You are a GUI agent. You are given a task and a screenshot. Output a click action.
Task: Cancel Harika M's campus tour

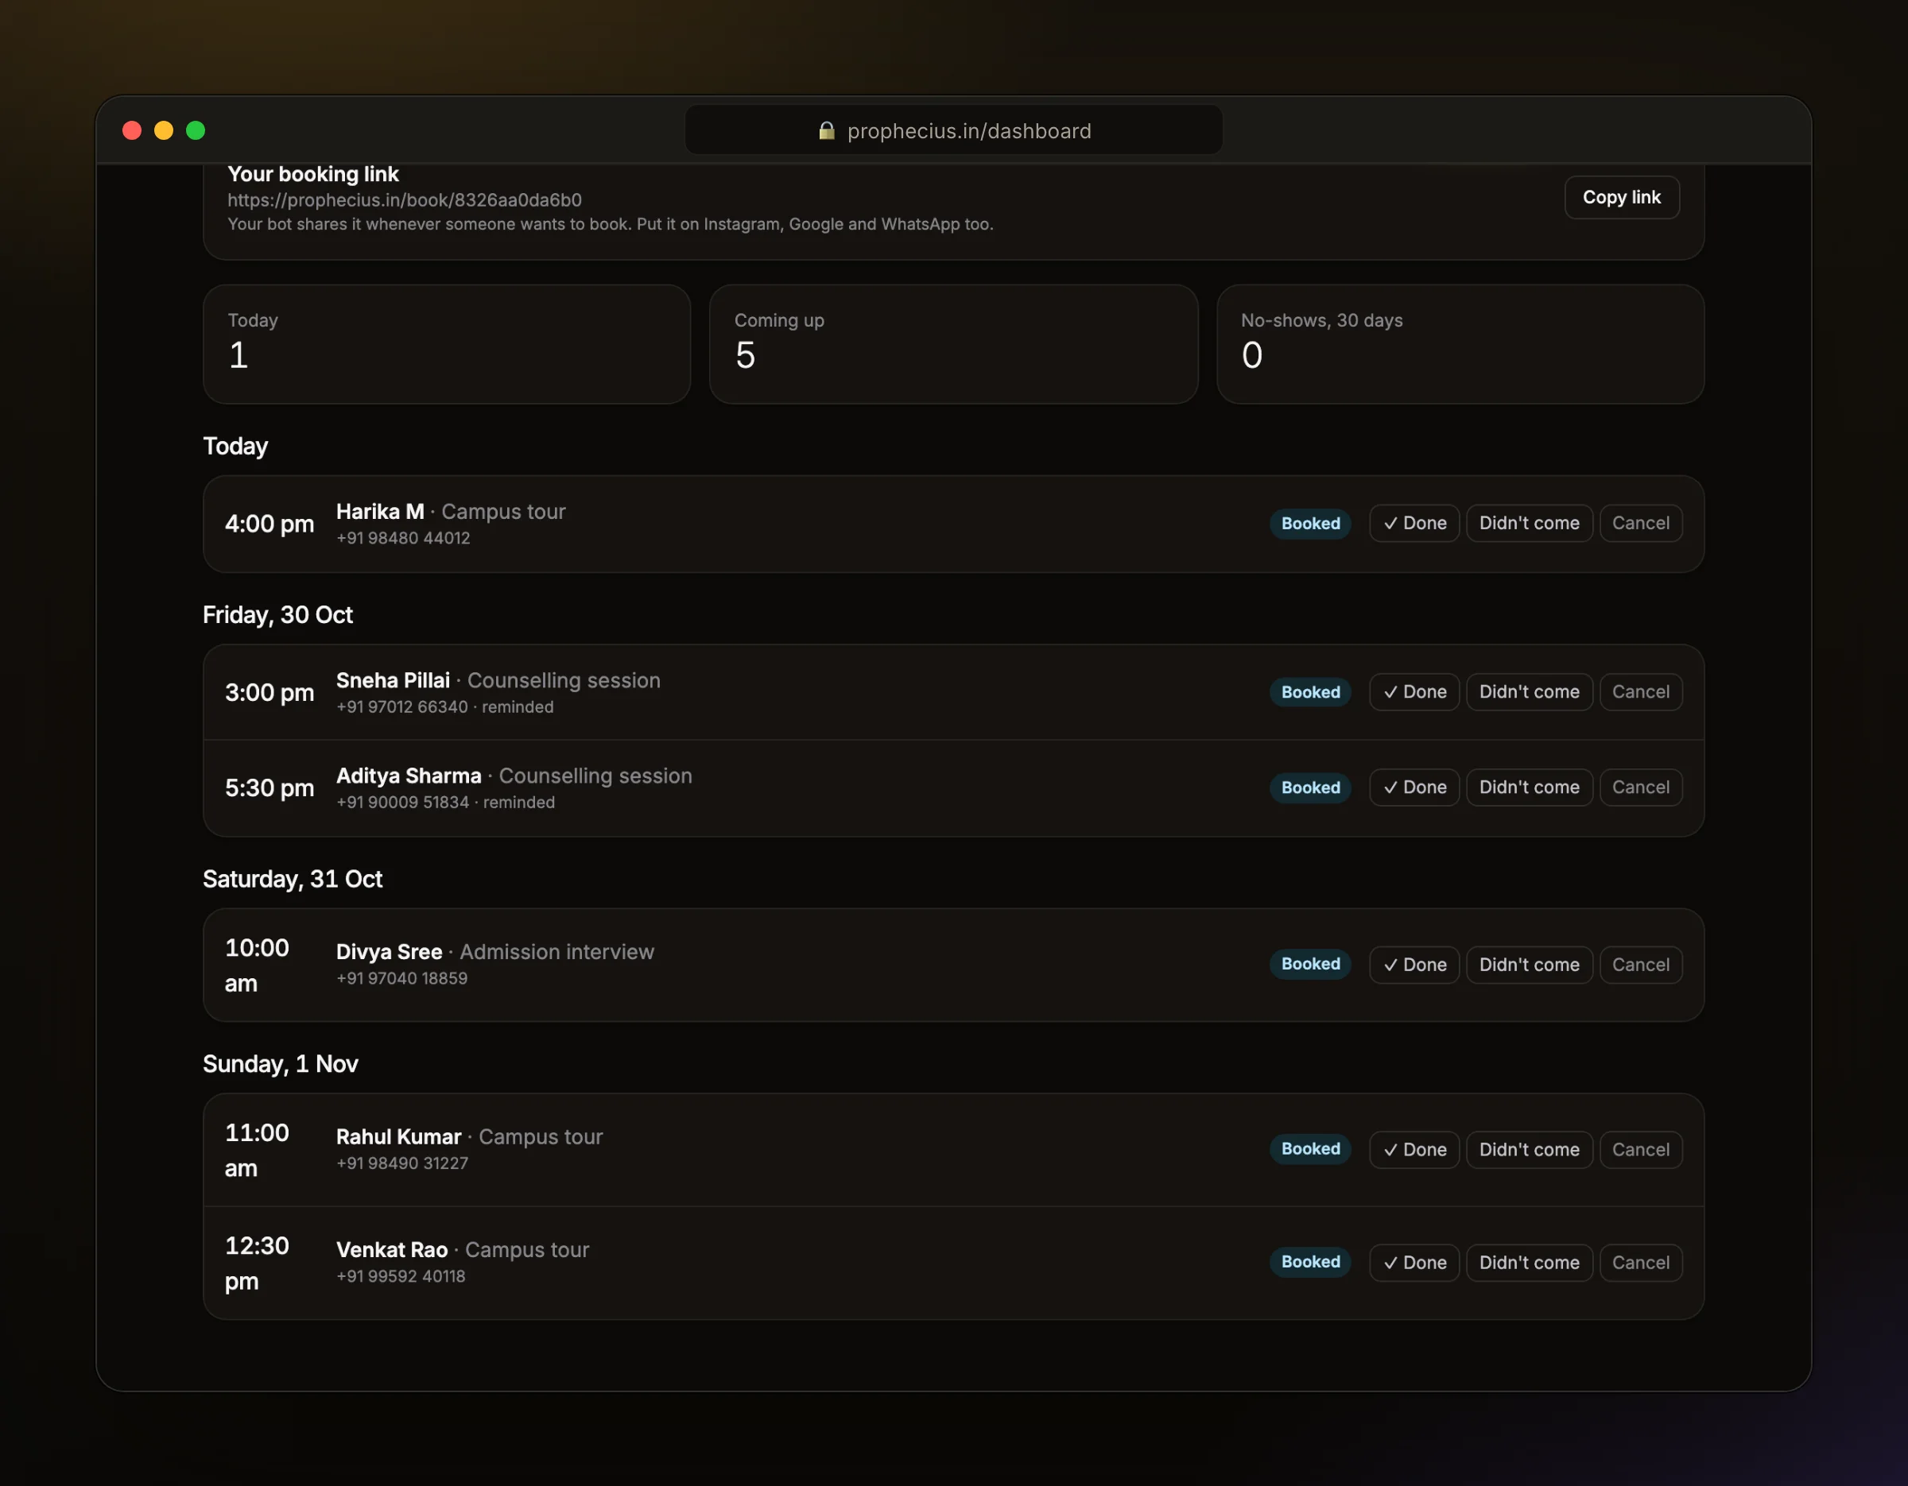[x=1640, y=523]
